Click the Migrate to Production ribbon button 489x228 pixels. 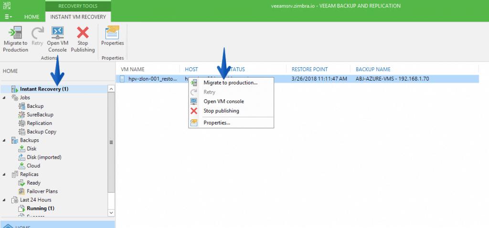tap(16, 40)
